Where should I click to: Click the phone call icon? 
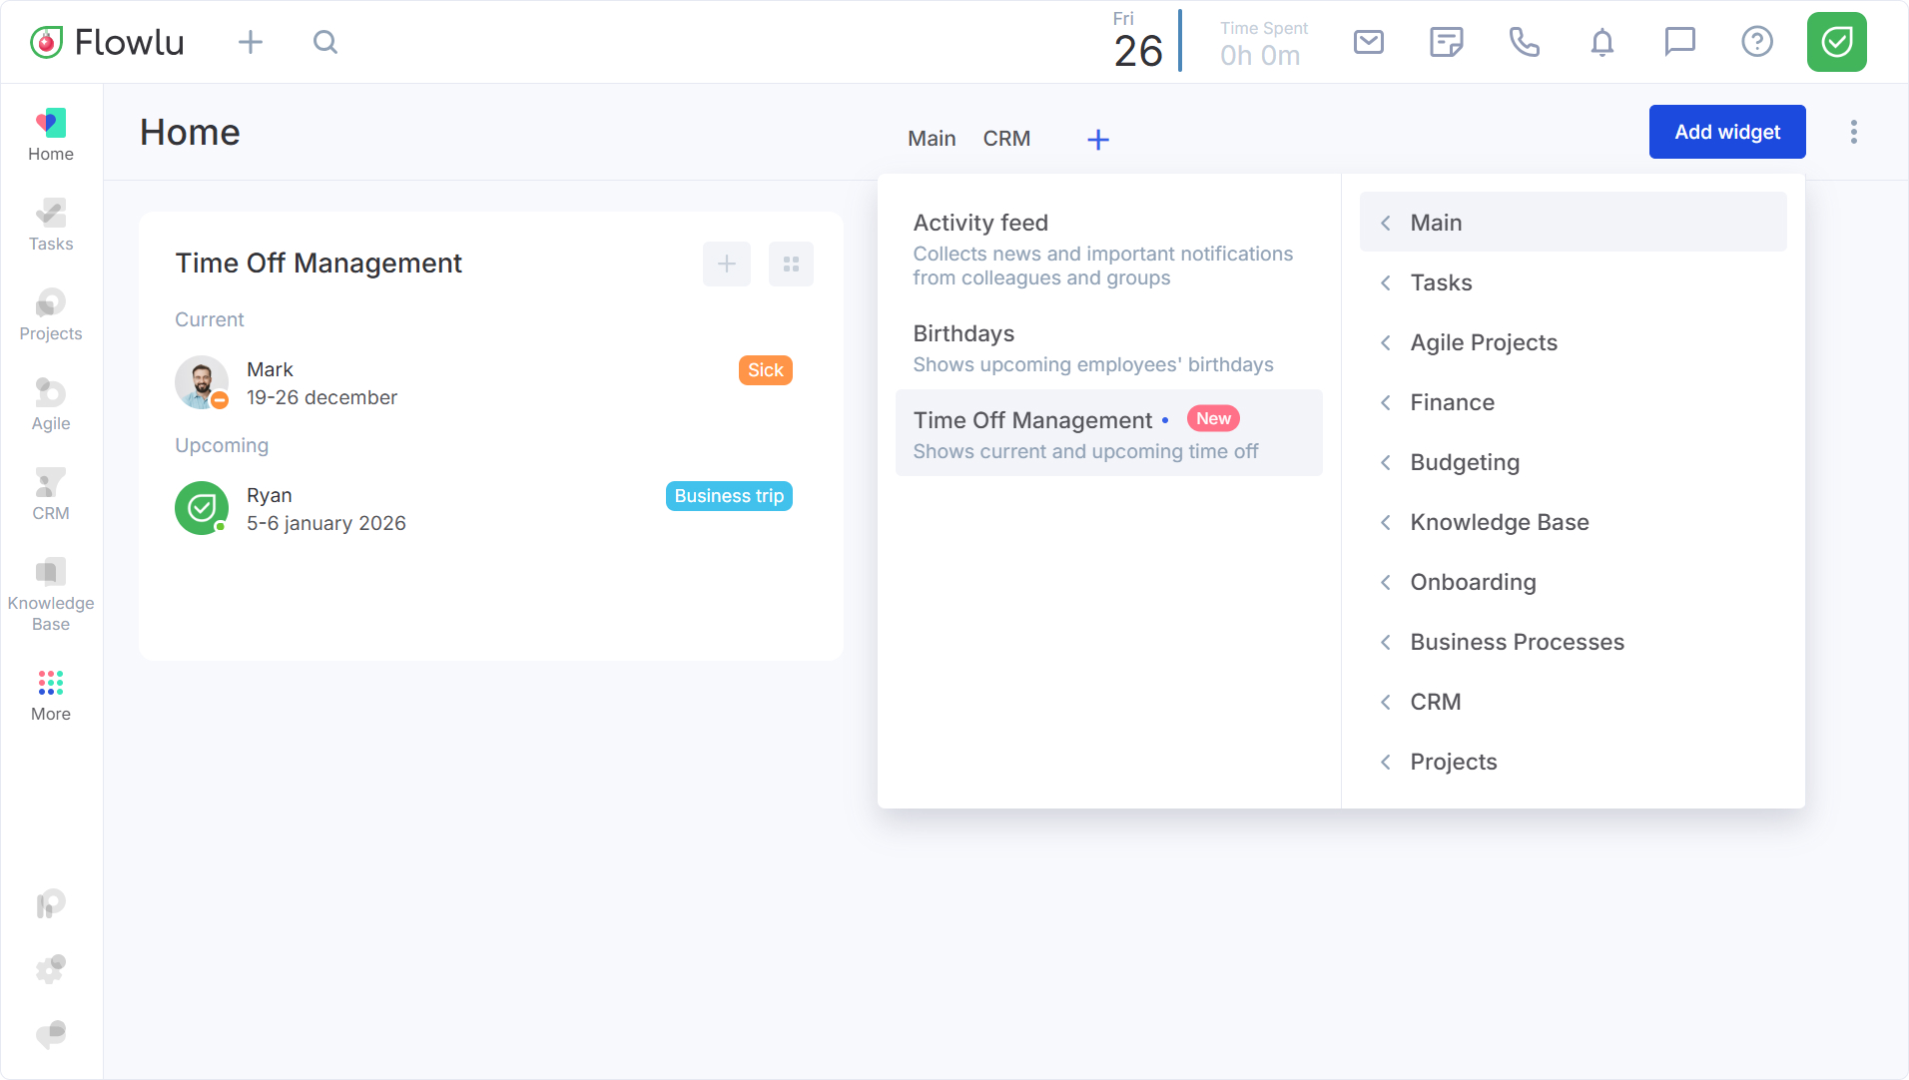1524,42
